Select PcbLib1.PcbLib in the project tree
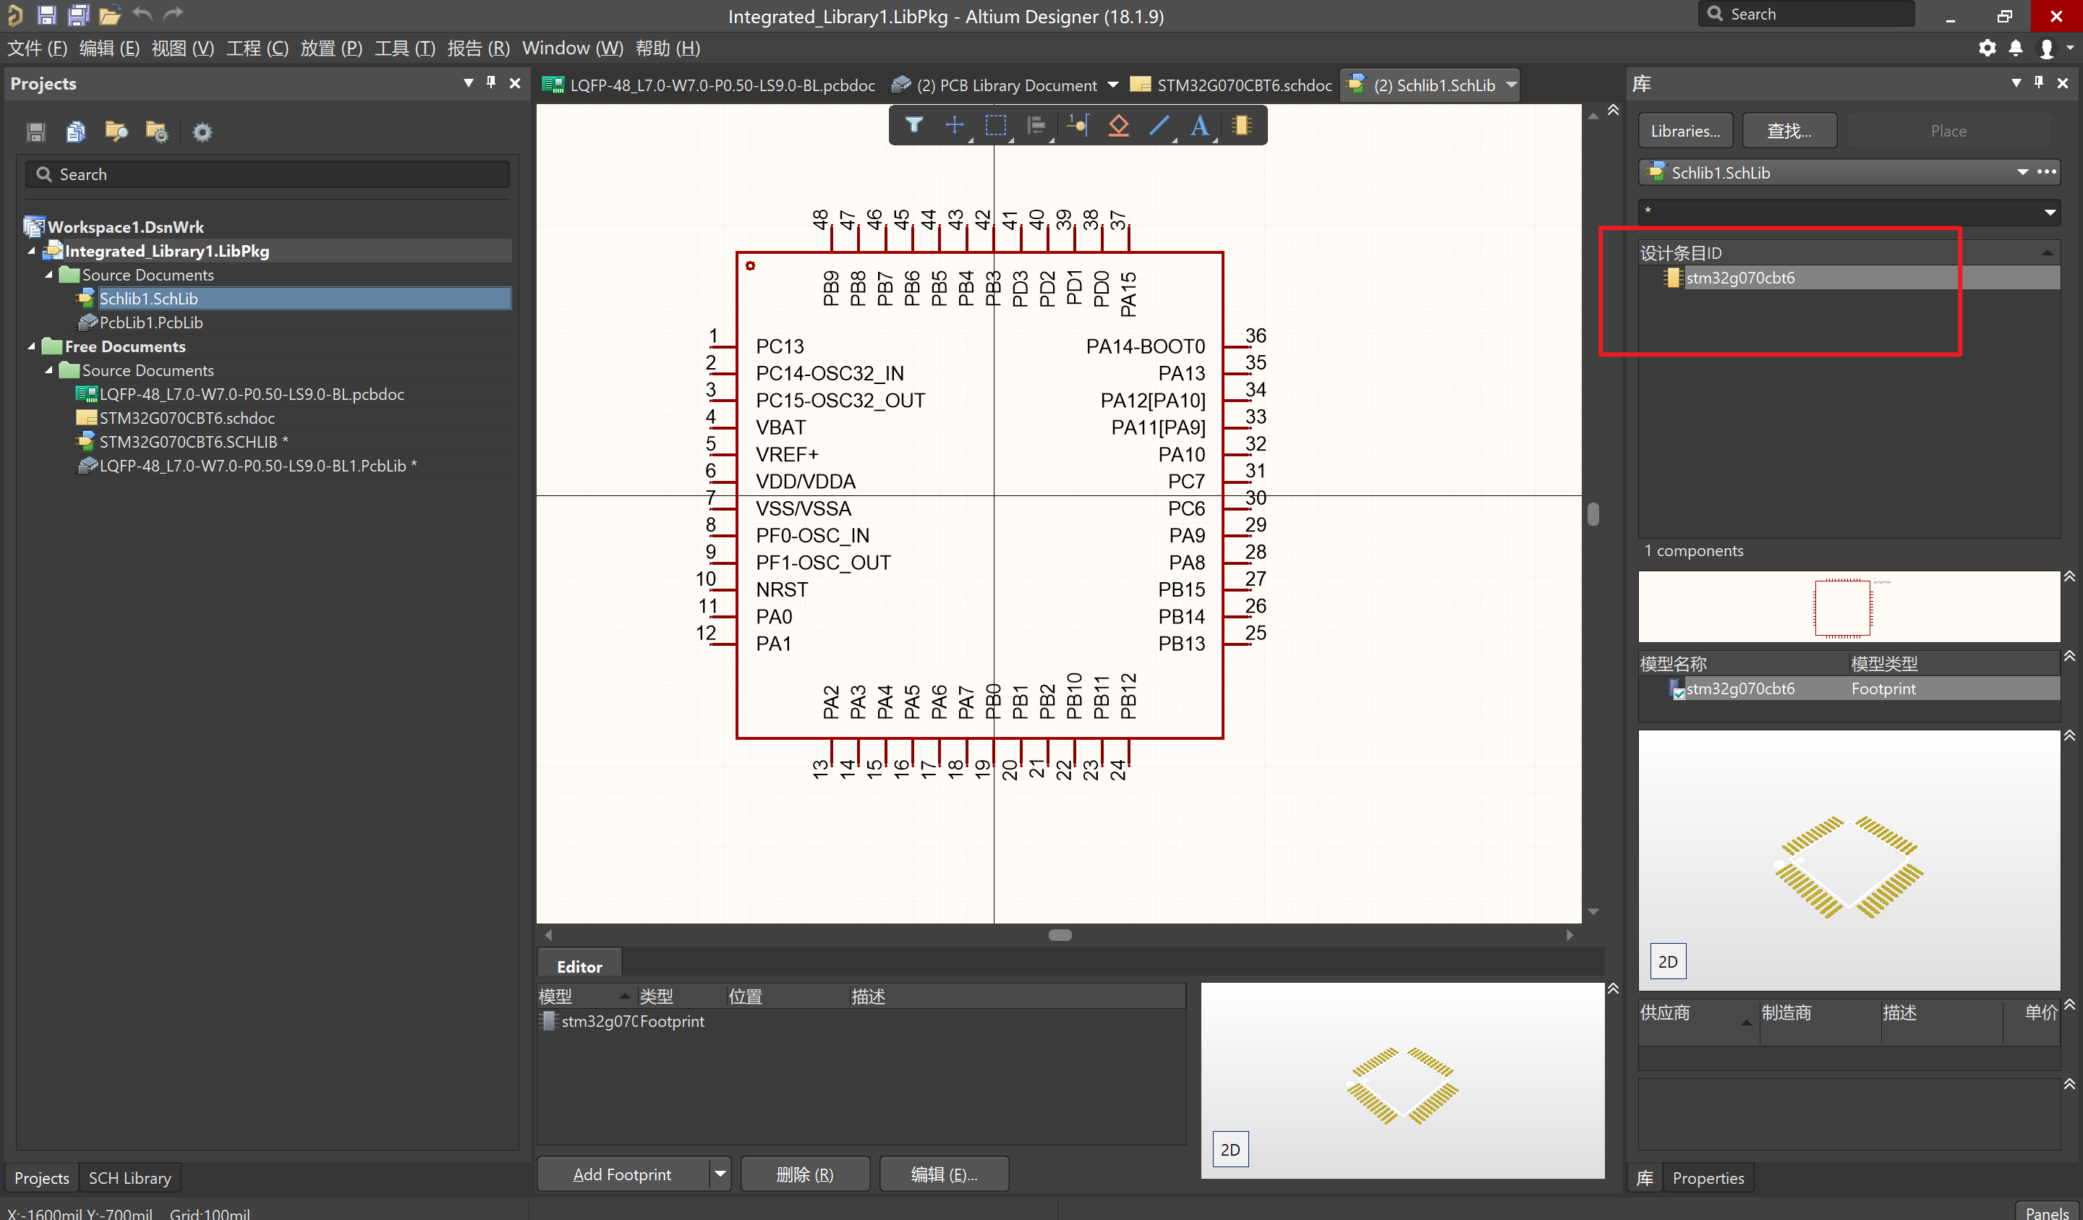This screenshot has width=2083, height=1220. click(x=150, y=323)
